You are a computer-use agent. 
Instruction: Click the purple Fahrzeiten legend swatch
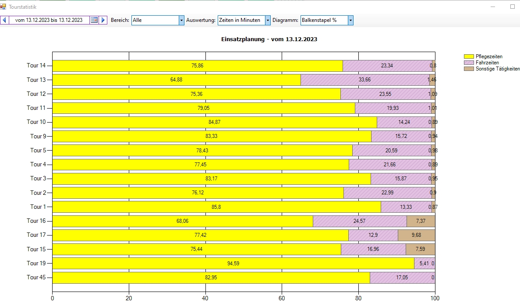(469, 63)
